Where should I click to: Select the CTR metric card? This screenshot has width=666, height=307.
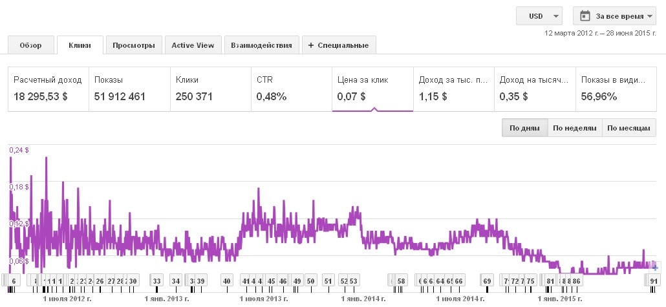292,89
